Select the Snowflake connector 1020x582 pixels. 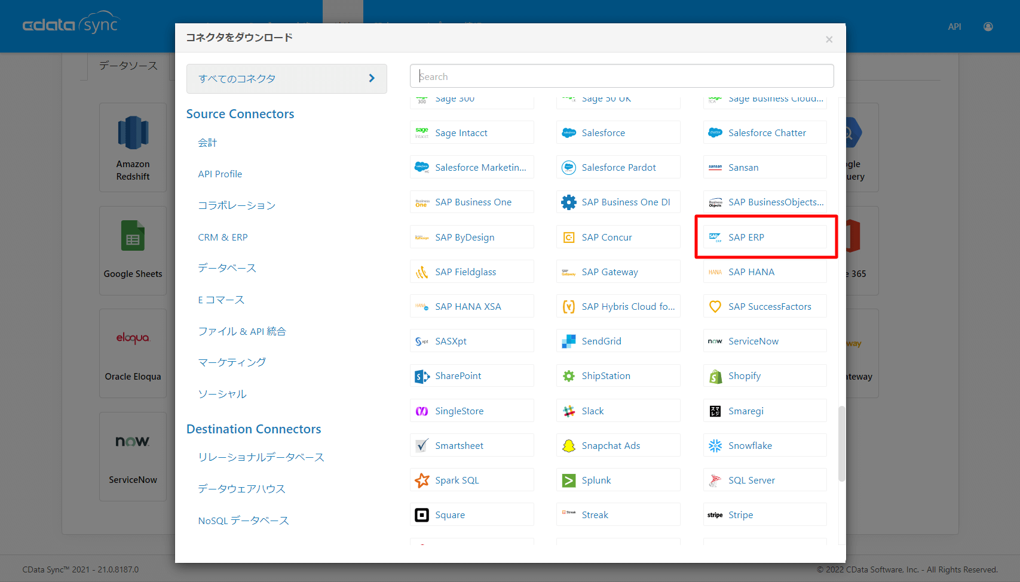pos(765,445)
